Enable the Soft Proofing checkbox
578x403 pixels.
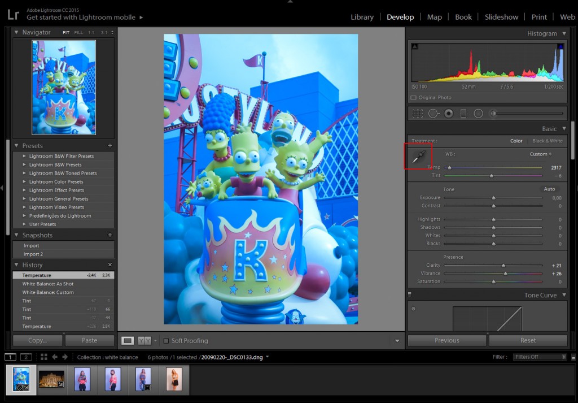pos(166,341)
